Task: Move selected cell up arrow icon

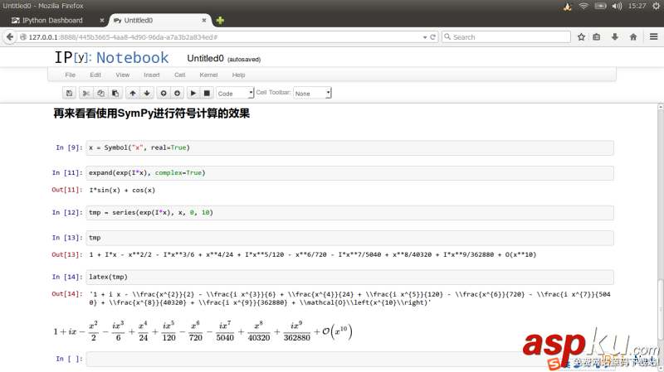Action: (133, 93)
